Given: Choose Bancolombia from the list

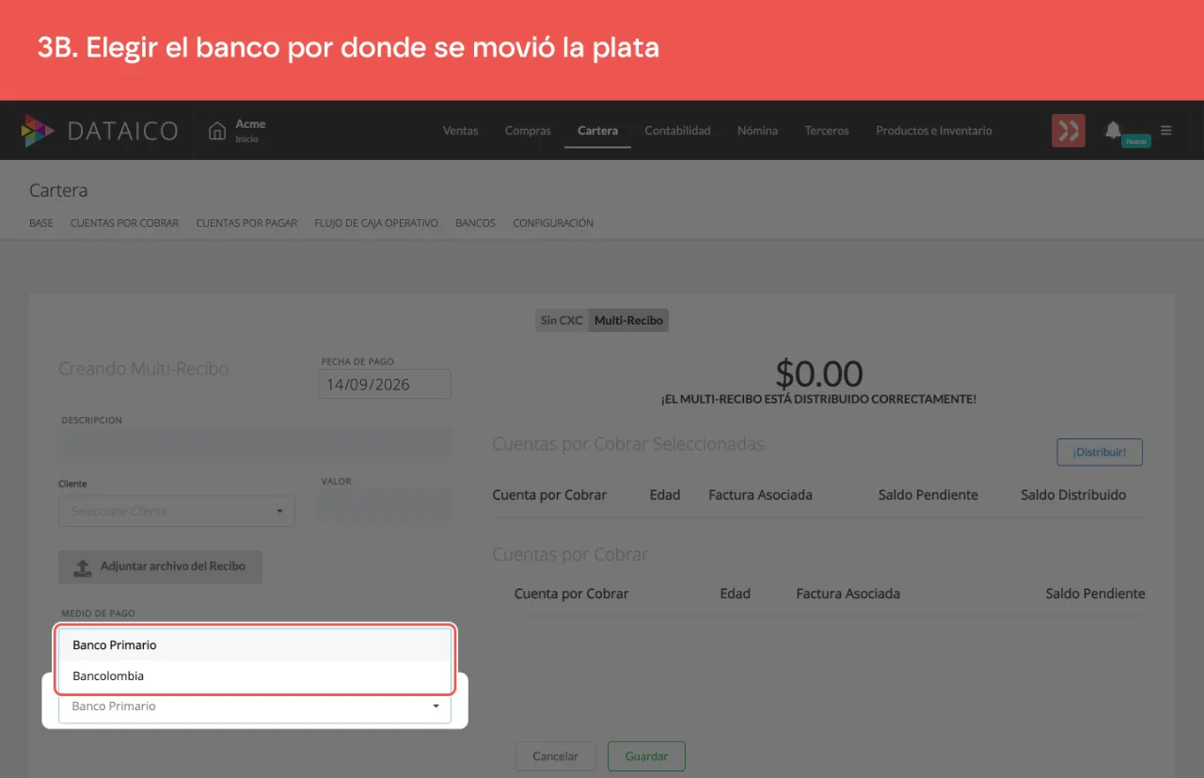Looking at the screenshot, I should point(255,675).
